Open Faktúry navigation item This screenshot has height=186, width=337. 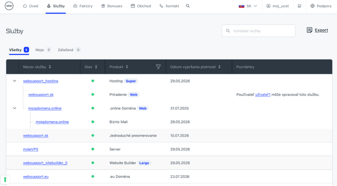tap(83, 6)
